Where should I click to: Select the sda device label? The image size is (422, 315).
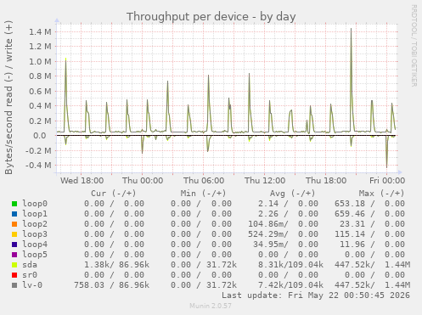tap(30, 265)
